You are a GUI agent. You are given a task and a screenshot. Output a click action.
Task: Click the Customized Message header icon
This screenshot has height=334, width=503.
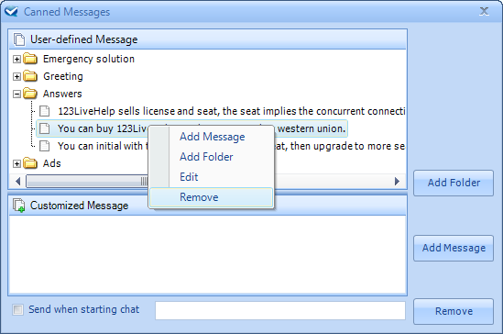tap(19, 206)
